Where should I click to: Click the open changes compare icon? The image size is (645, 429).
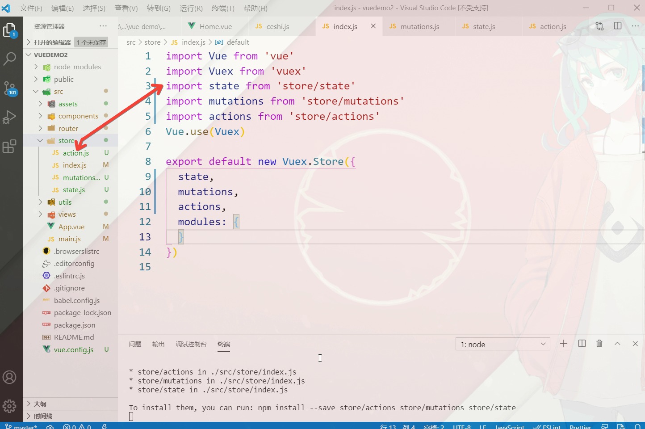tap(599, 26)
